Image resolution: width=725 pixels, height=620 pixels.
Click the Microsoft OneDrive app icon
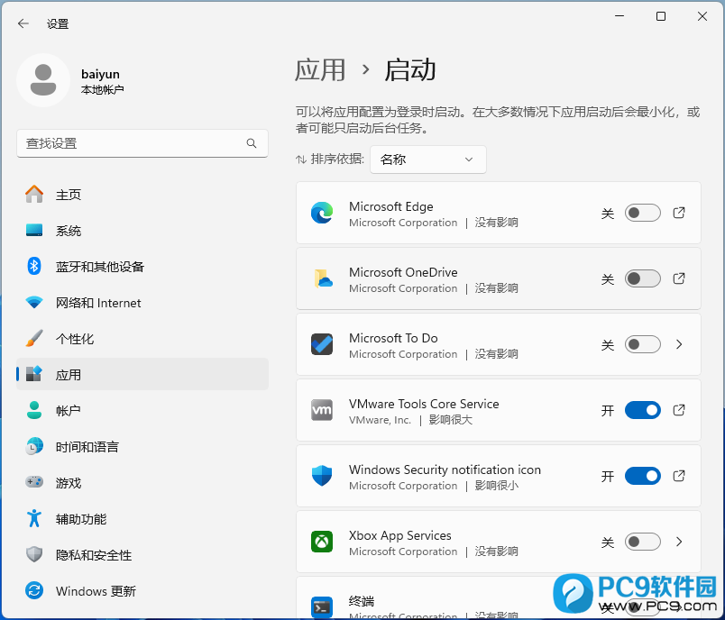(323, 278)
